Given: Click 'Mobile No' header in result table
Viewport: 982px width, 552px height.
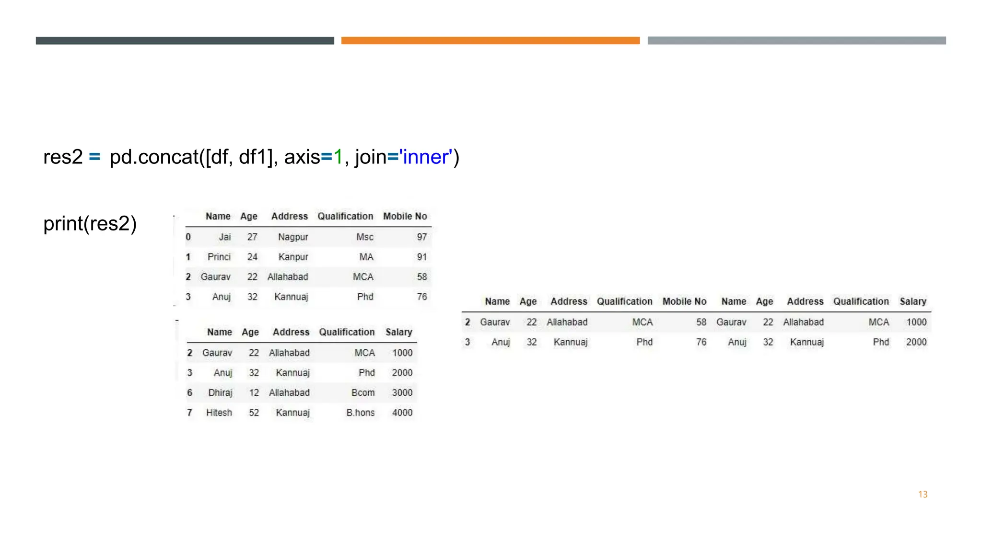Looking at the screenshot, I should coord(684,302).
